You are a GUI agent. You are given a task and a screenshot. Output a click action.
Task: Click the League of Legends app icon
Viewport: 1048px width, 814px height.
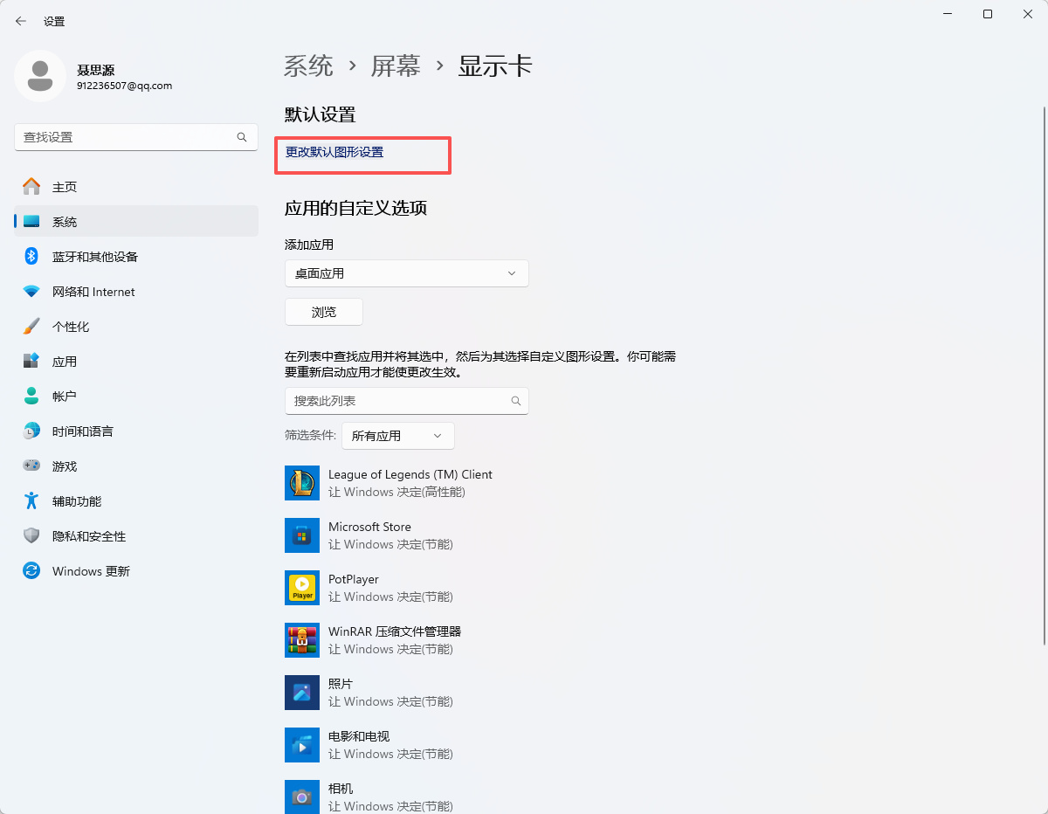click(302, 483)
